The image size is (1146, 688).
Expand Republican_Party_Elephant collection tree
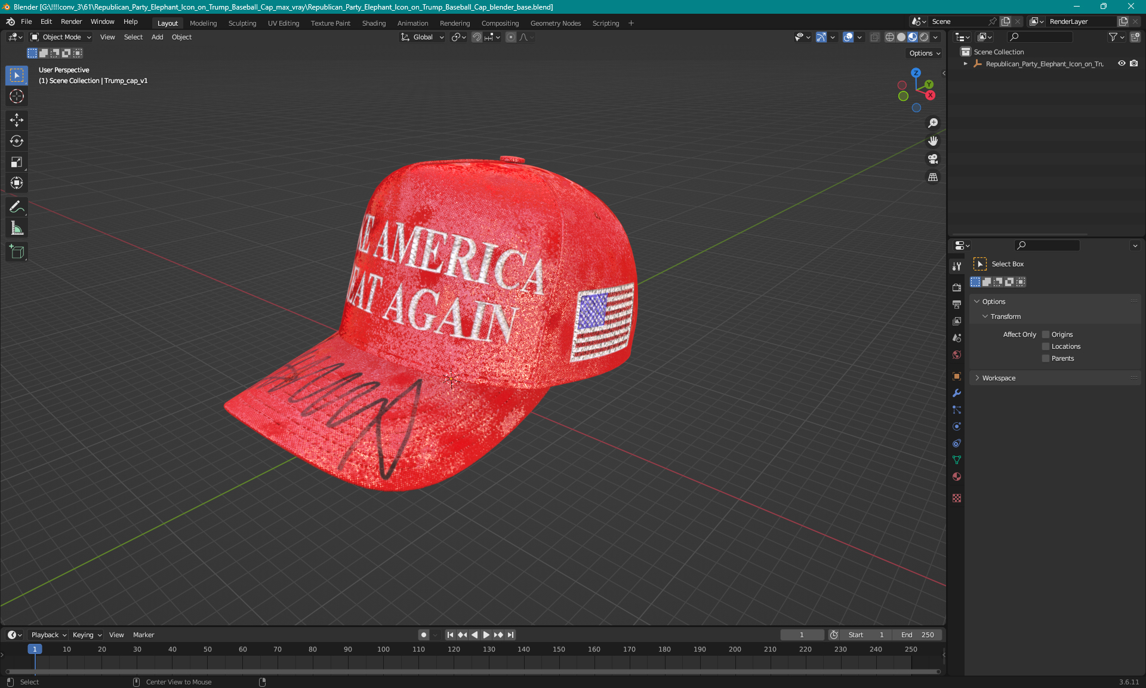pyautogui.click(x=965, y=63)
